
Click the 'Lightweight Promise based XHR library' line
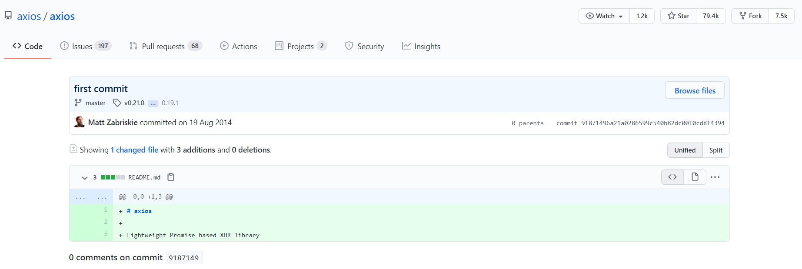(x=193, y=235)
